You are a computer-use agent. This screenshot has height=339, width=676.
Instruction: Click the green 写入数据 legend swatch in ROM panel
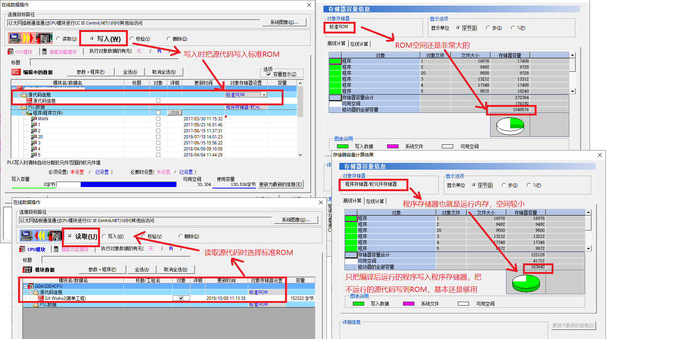coord(342,146)
